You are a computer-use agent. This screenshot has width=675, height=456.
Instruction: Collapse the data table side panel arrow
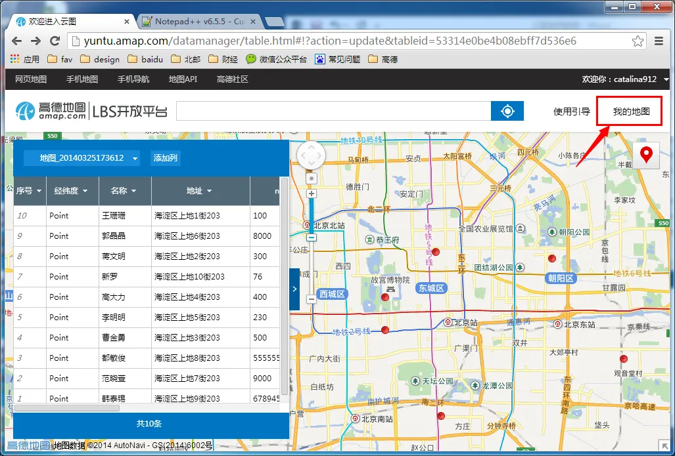[294, 289]
